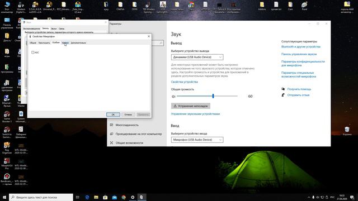
Task: Click the network tray icon
Action: click(322, 197)
